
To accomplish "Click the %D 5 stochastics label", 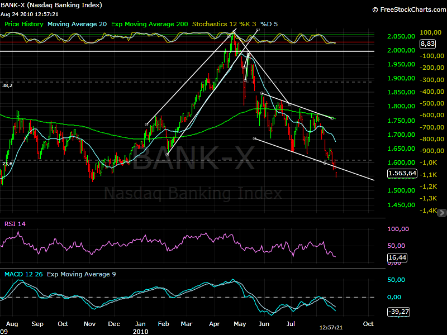I will pyautogui.click(x=269, y=24).
